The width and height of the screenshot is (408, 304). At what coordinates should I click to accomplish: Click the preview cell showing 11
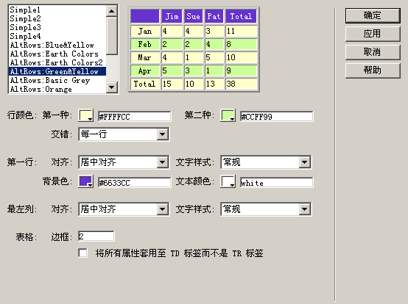click(x=242, y=31)
